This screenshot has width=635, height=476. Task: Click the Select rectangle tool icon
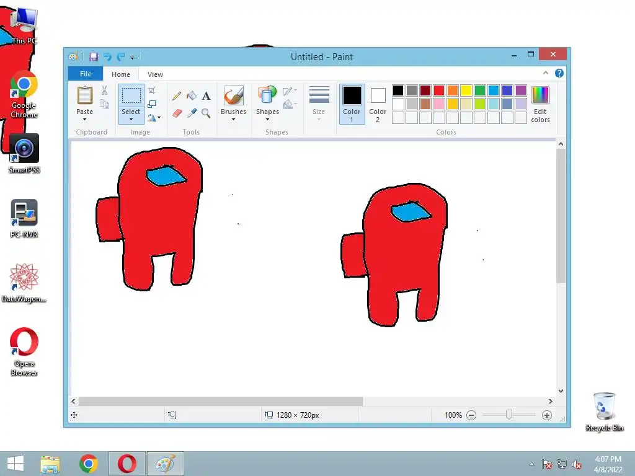point(131,95)
